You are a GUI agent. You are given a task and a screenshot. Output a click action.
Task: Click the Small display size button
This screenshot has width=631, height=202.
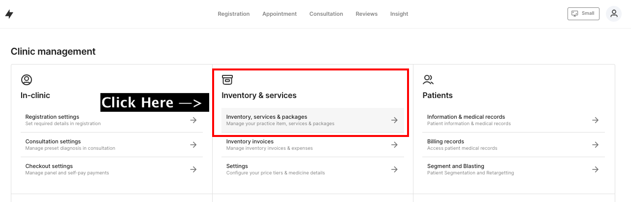(x=583, y=14)
